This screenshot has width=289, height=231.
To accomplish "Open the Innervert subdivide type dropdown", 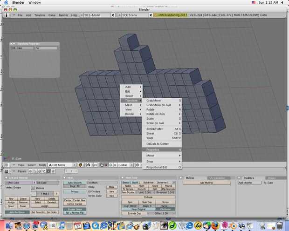I will point(166,183).
